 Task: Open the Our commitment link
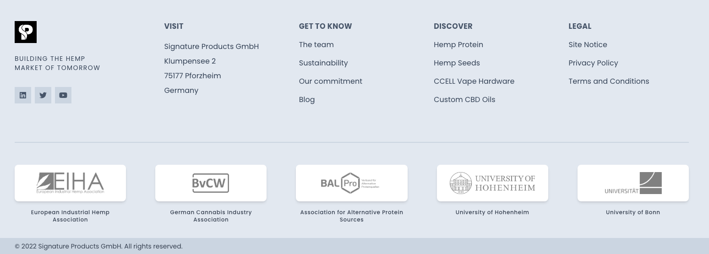(x=330, y=81)
